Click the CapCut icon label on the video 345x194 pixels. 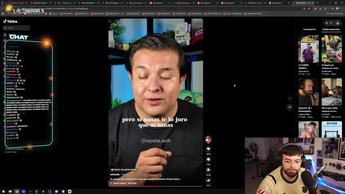coord(124,169)
